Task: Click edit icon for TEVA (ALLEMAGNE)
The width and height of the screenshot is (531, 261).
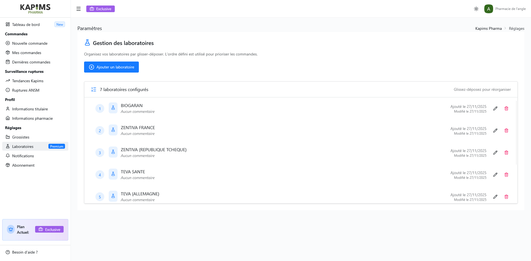Action: tap(495, 197)
